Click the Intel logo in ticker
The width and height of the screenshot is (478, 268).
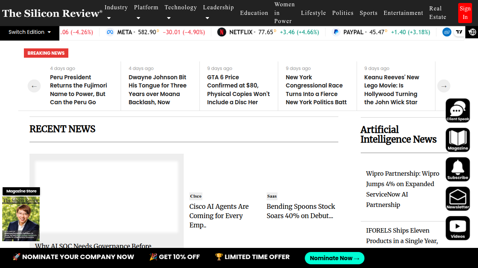pos(447,32)
